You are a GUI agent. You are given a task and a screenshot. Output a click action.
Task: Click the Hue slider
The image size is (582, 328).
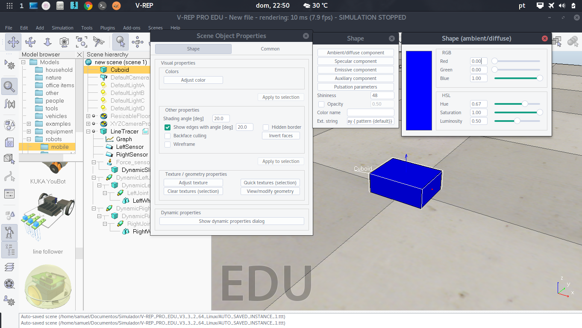tap(517, 104)
